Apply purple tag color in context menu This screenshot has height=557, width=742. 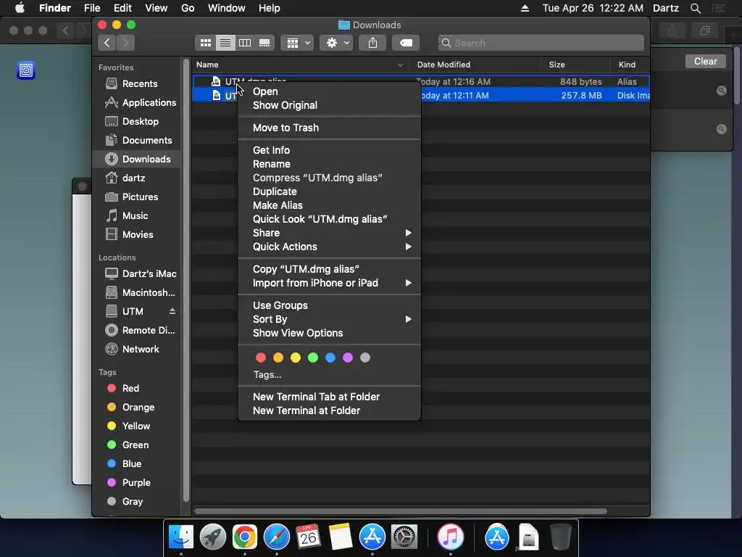point(348,358)
